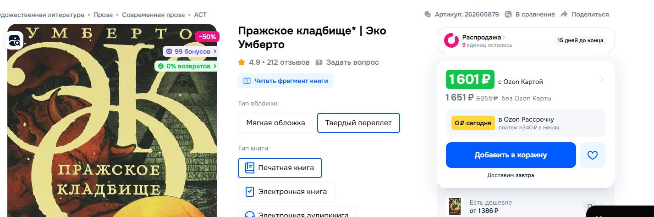The width and height of the screenshot is (654, 217).
Task: Open Современная проза breadcrumb
Action: (154, 15)
